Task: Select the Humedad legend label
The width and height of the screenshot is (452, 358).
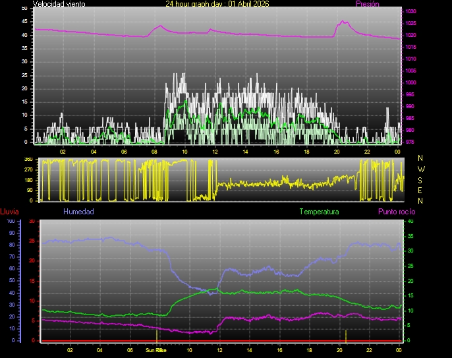Action: tap(78, 212)
